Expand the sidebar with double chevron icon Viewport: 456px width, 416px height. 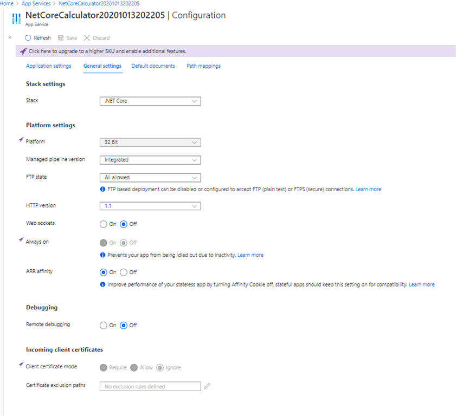[x=10, y=37]
